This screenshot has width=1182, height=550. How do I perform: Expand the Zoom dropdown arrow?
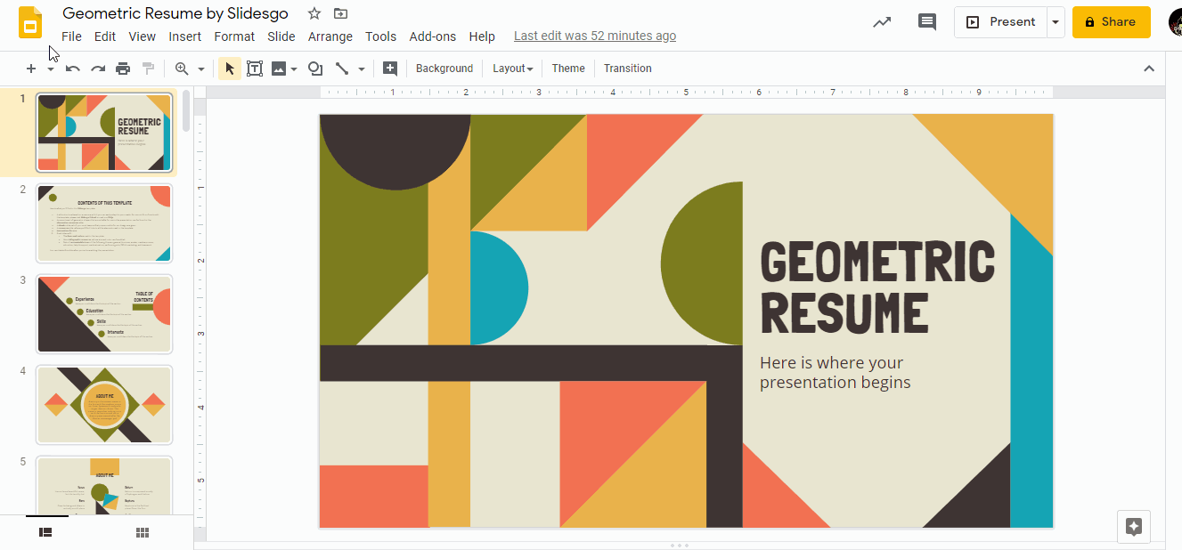tap(200, 69)
